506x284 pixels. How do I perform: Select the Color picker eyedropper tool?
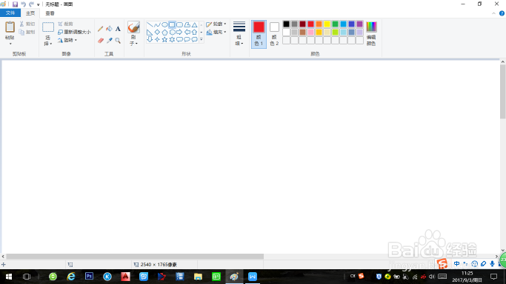pos(109,41)
